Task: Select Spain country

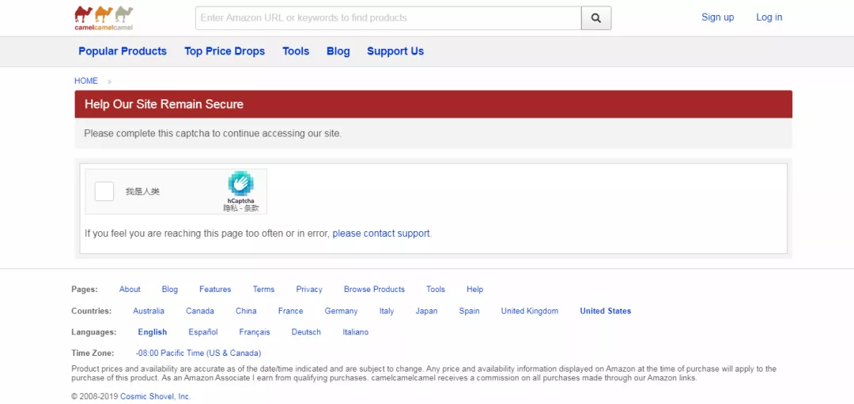Action: pyautogui.click(x=470, y=311)
